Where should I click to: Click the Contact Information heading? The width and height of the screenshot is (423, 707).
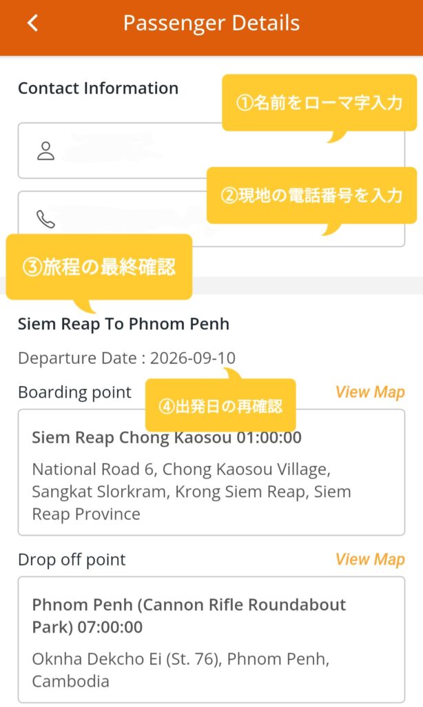[x=98, y=88]
